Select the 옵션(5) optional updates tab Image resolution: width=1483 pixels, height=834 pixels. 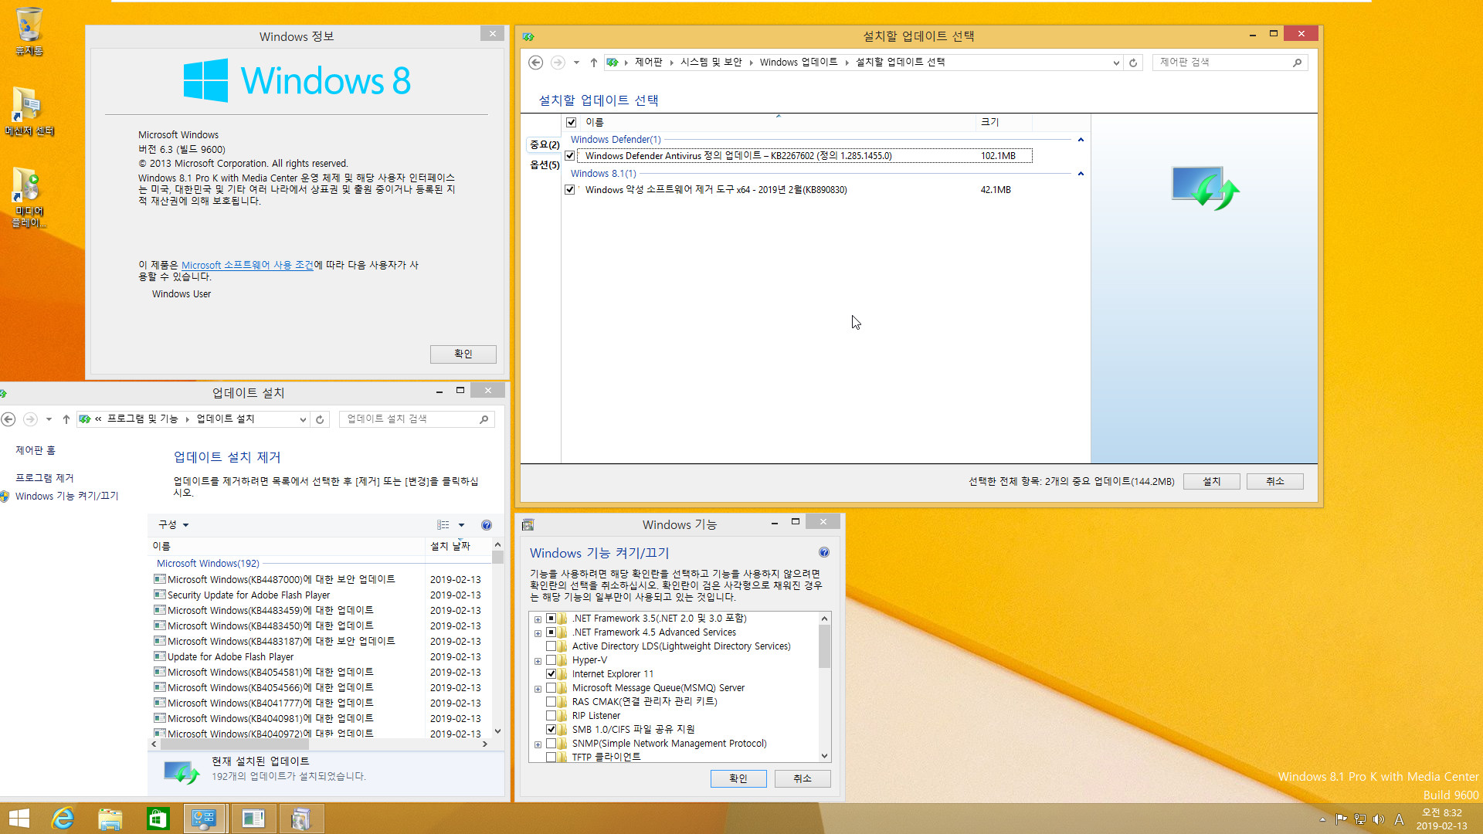(545, 165)
